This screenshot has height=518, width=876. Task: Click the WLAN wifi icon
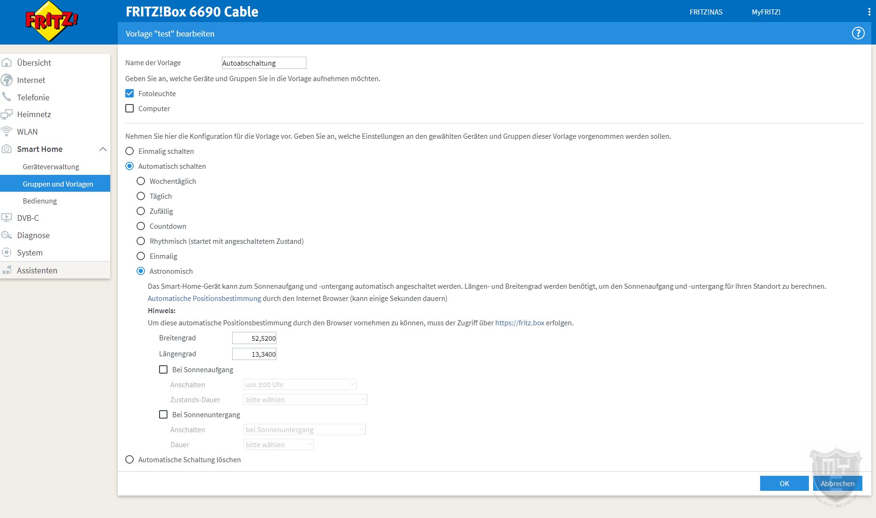7,132
